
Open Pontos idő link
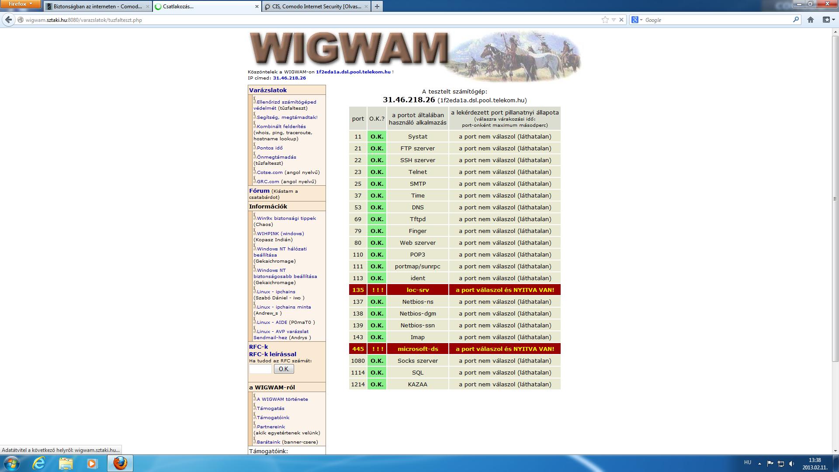coord(270,148)
